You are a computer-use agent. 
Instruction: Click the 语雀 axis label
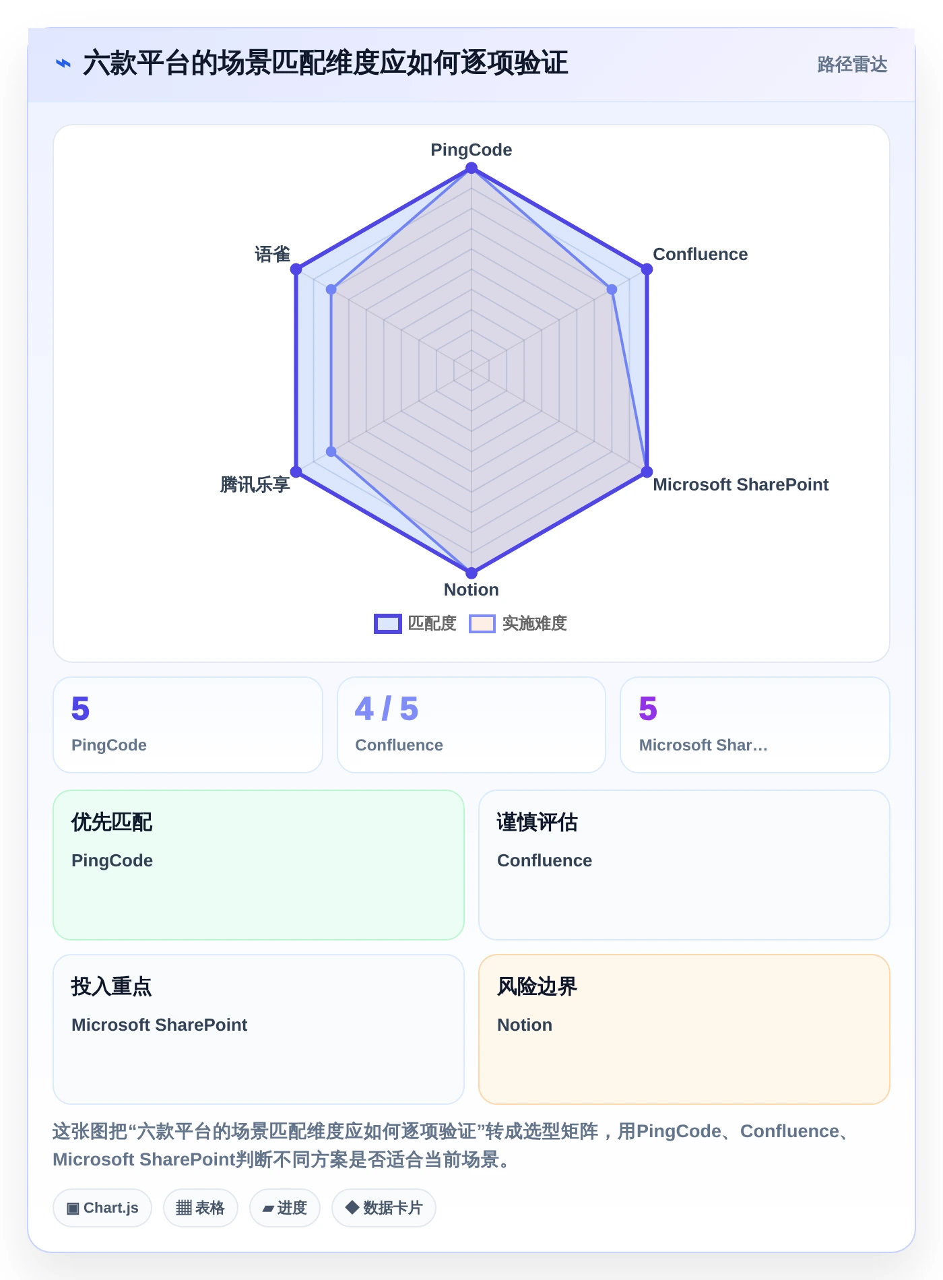(273, 254)
